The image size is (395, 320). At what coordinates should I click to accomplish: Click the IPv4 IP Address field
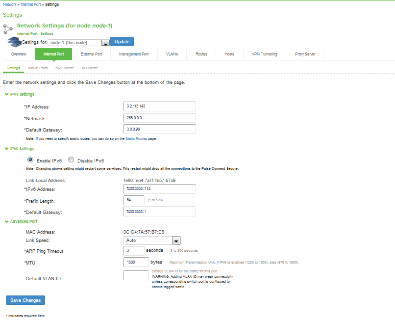click(x=159, y=107)
